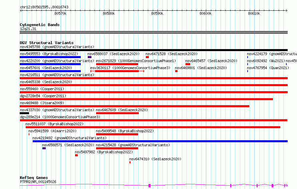Screen dimensions: 297x189
Task: Click the red nsv6465457 variant marker
Action: tap(188, 64)
